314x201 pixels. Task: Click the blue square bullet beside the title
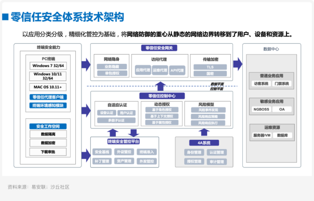[5, 17]
